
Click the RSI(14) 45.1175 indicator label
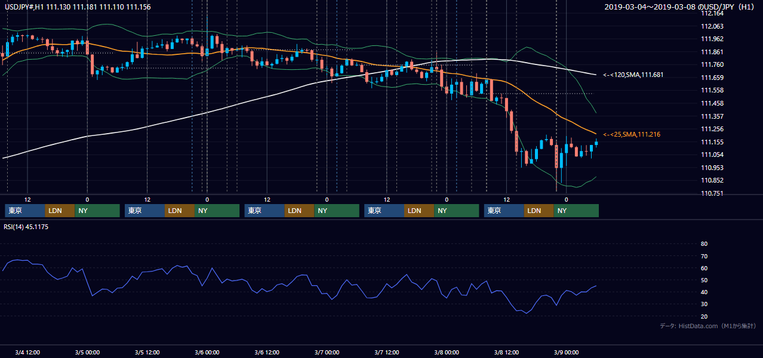27,226
